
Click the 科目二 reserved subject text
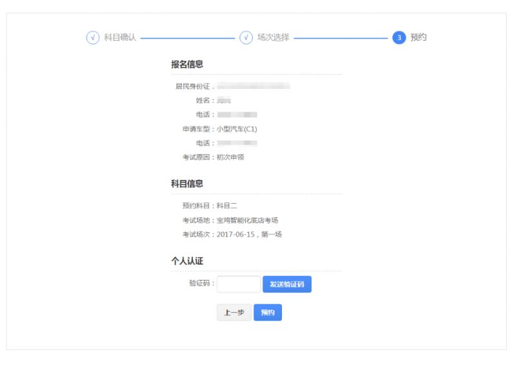coord(227,206)
